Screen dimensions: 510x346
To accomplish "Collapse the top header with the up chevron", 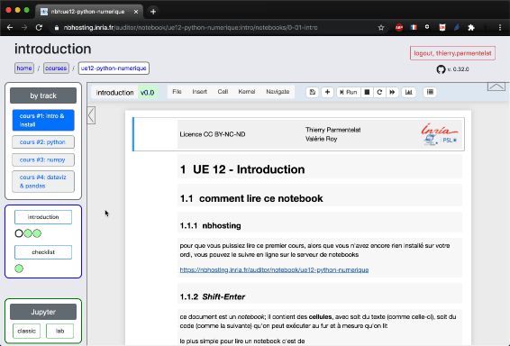I will click(x=496, y=86).
